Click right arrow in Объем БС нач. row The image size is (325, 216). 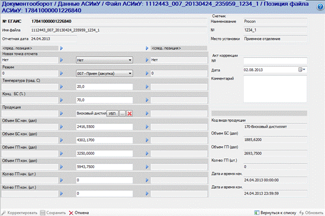tap(147, 127)
